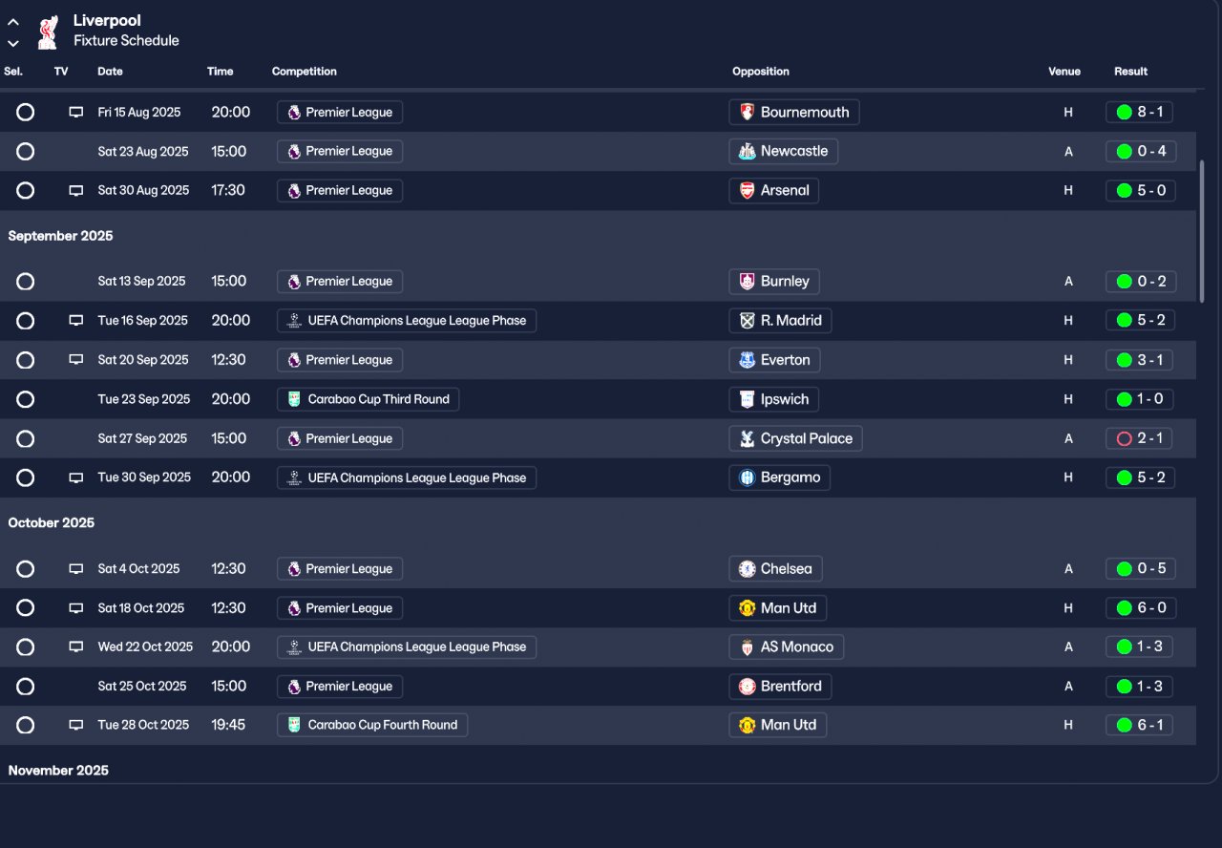Image resolution: width=1222 pixels, height=848 pixels.
Task: Click the TV icon for AS Monaco fixture
Action: coord(76,647)
